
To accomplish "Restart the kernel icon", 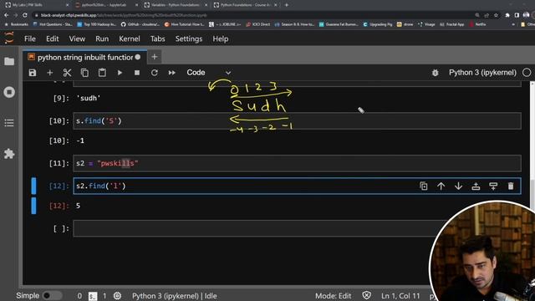I will click(x=154, y=73).
